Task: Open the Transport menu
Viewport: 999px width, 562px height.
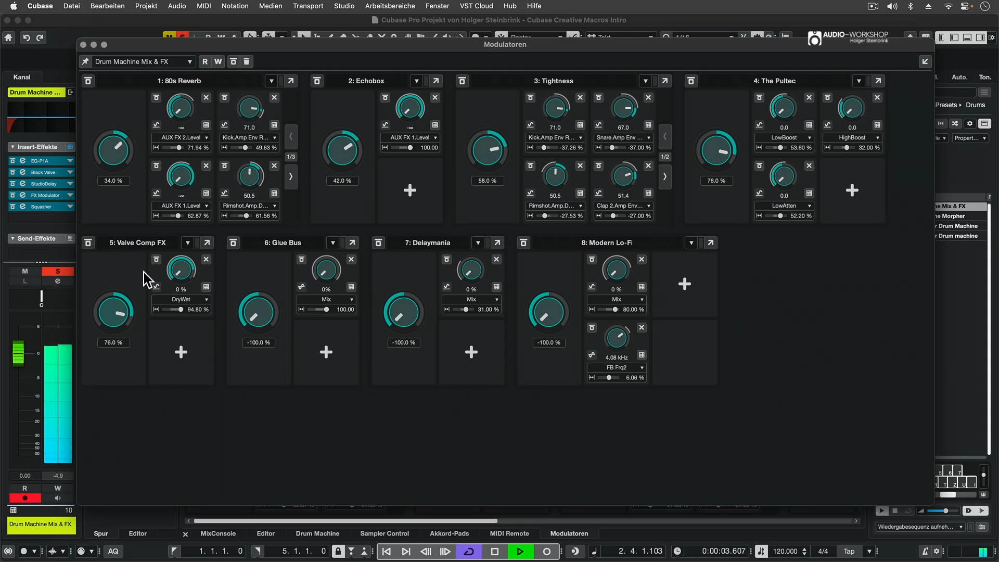Action: [x=308, y=6]
